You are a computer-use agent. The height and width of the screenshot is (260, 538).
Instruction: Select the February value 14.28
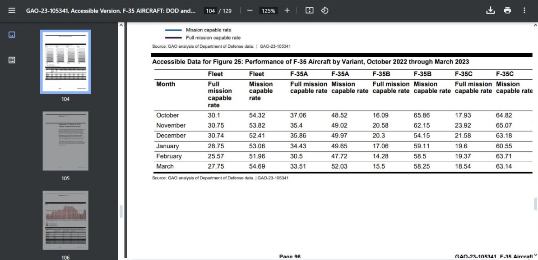380,156
